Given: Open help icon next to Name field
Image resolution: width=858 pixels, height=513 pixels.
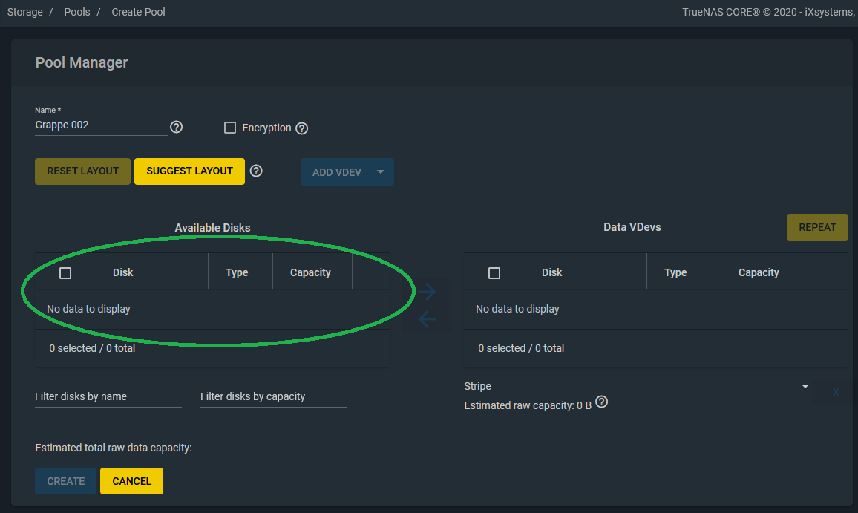Looking at the screenshot, I should 176,127.
